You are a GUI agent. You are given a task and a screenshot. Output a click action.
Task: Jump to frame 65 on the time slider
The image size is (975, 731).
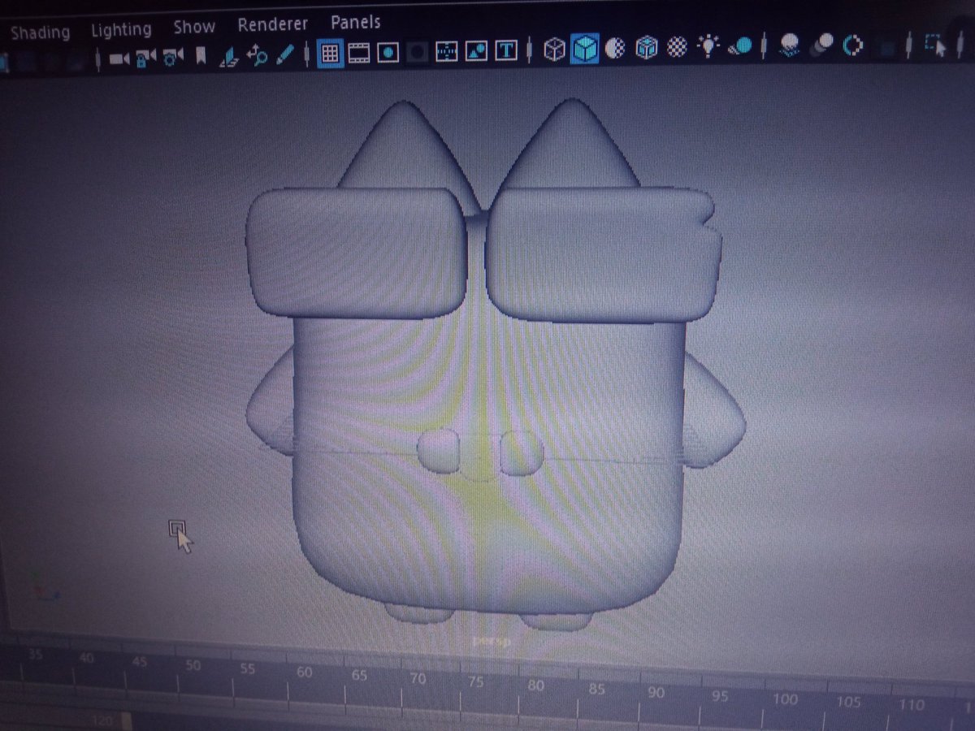(x=359, y=676)
